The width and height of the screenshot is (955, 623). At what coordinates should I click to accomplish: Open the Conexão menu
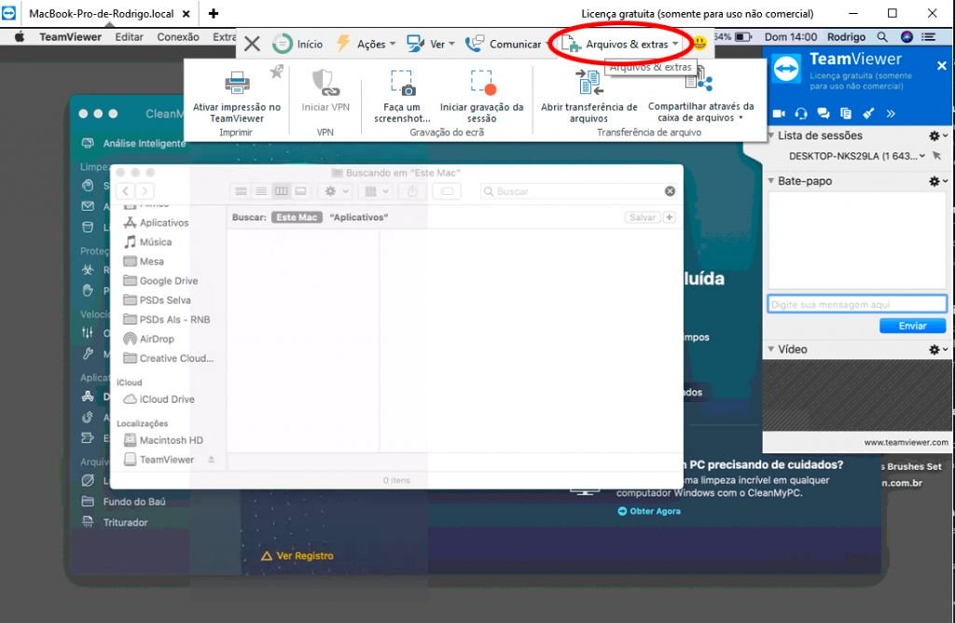click(x=178, y=37)
